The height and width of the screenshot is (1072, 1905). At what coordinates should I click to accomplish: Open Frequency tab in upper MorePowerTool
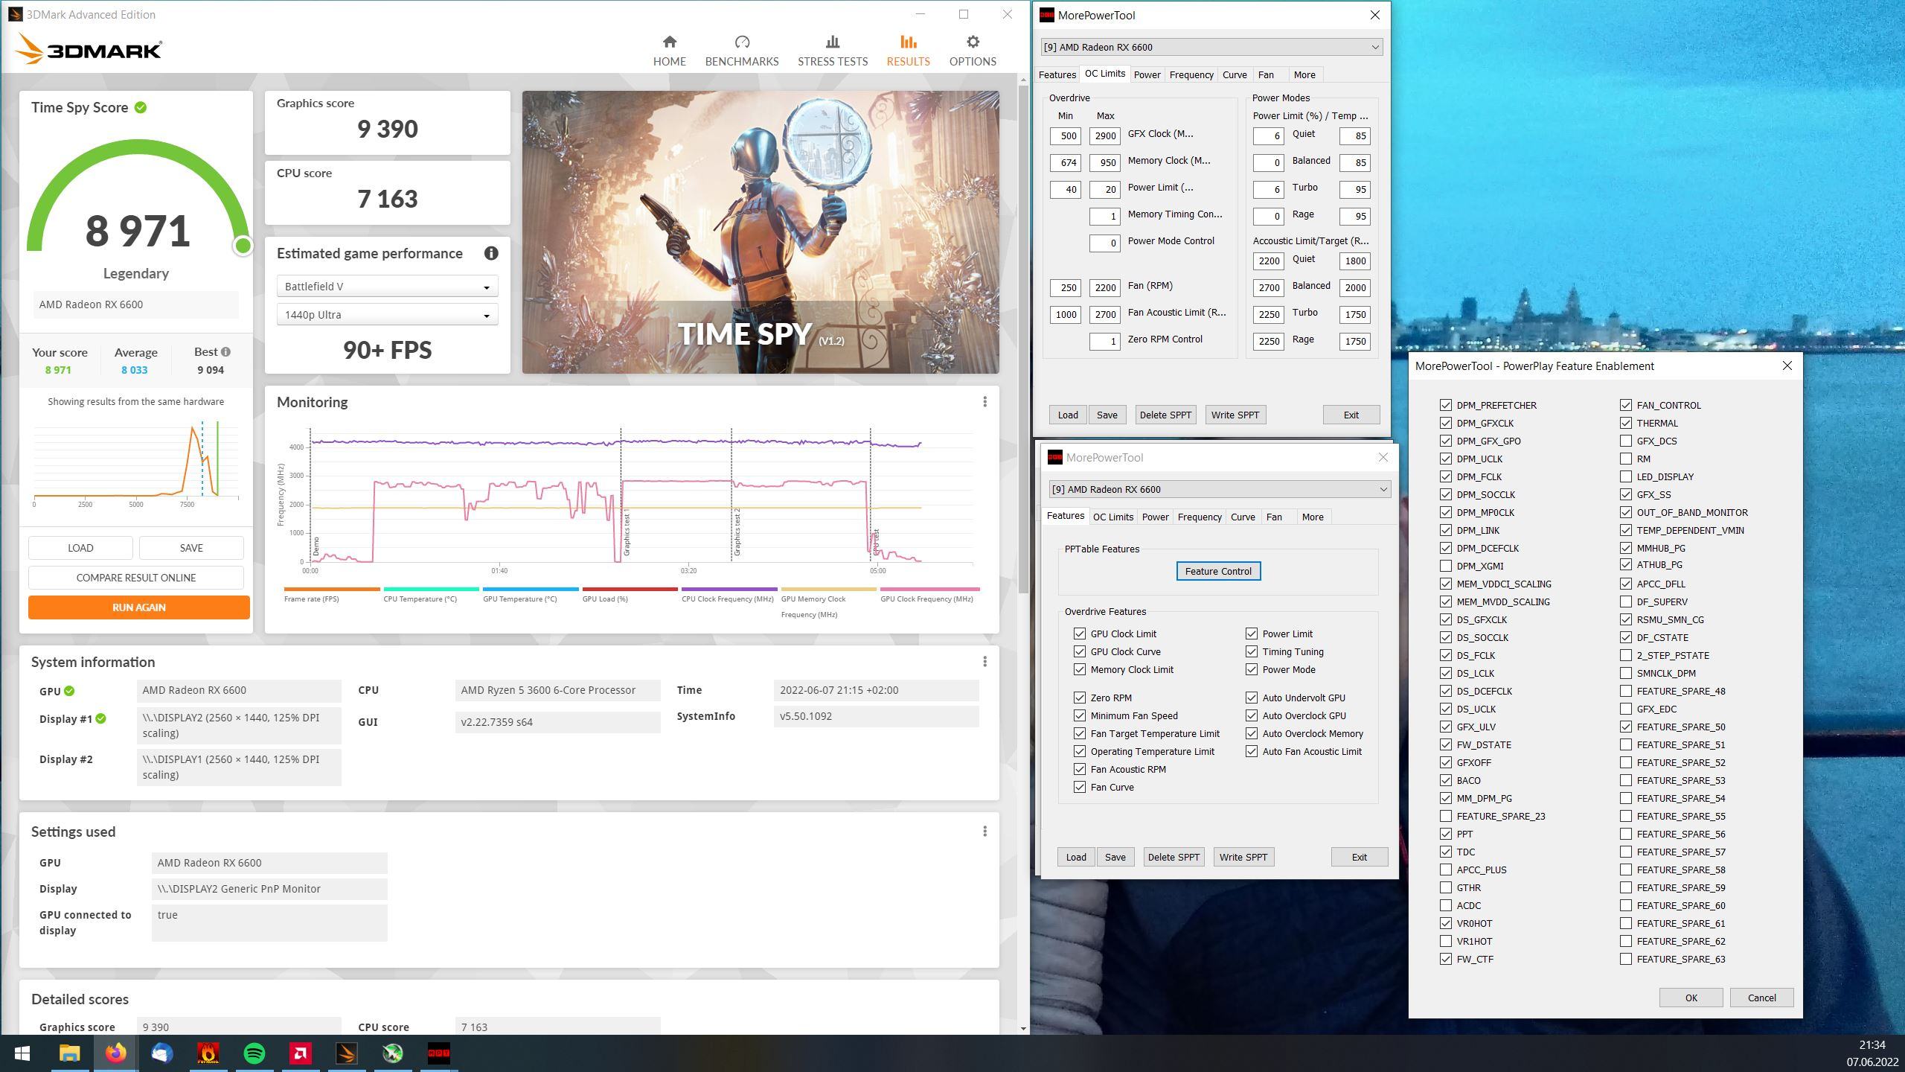click(1191, 74)
